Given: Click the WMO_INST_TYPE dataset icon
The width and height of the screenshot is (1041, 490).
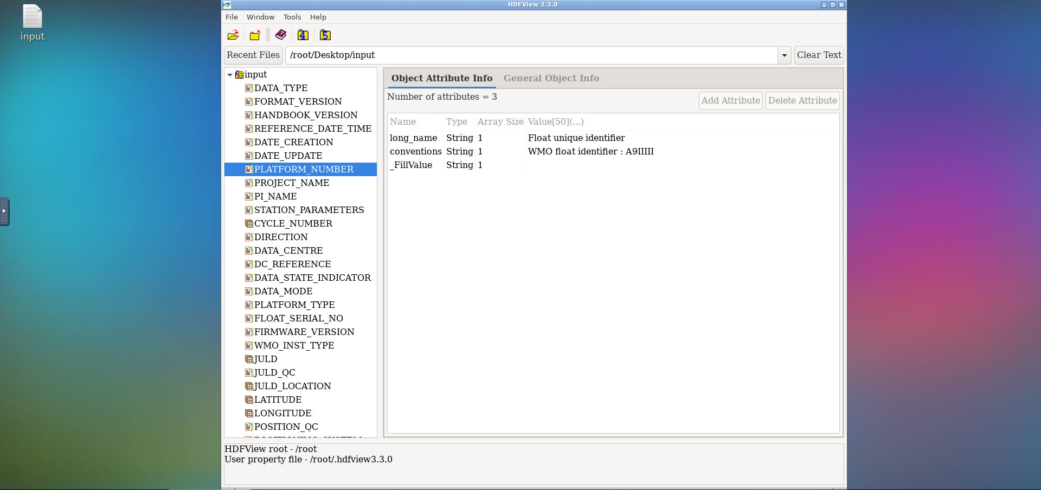Looking at the screenshot, I should pyautogui.click(x=249, y=345).
